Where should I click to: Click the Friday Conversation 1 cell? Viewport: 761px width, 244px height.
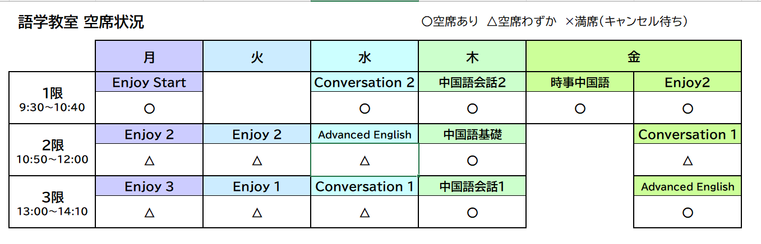pyautogui.click(x=688, y=135)
